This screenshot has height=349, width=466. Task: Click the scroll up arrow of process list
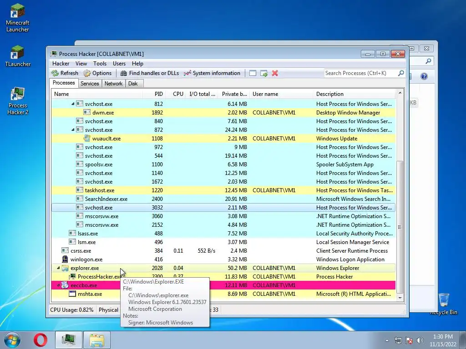(x=400, y=93)
